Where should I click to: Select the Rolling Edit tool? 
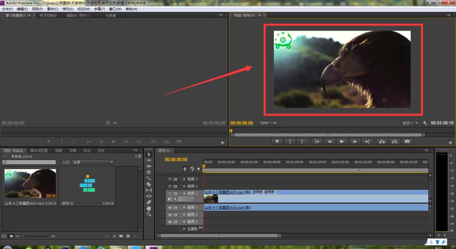[149, 172]
